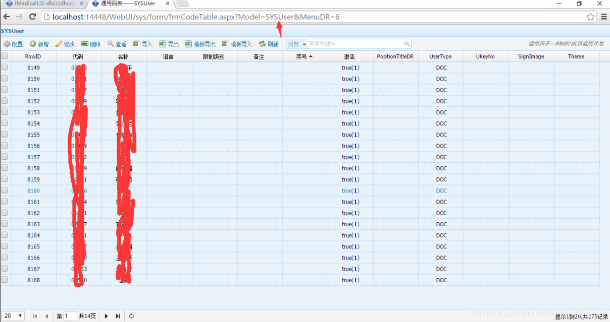Screen dimensions: 610x322
Task: Reload the grid with the pager refresh icon
Action: pyautogui.click(x=131, y=316)
